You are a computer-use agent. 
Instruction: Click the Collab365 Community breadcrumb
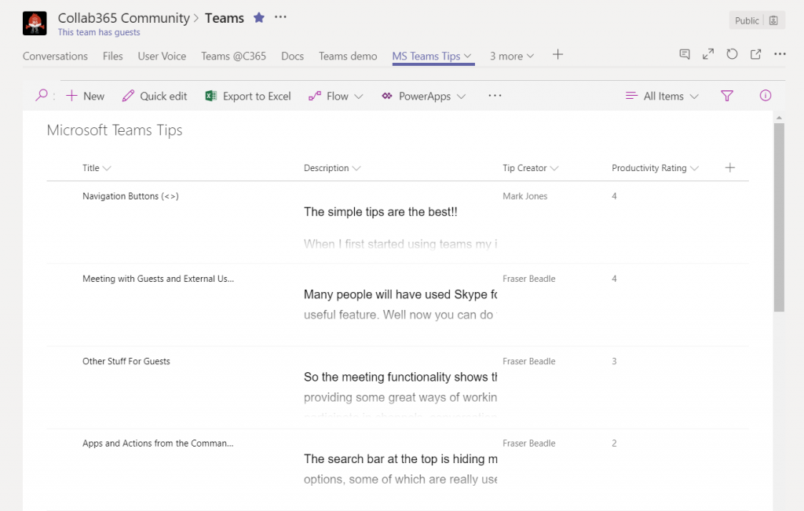123,18
